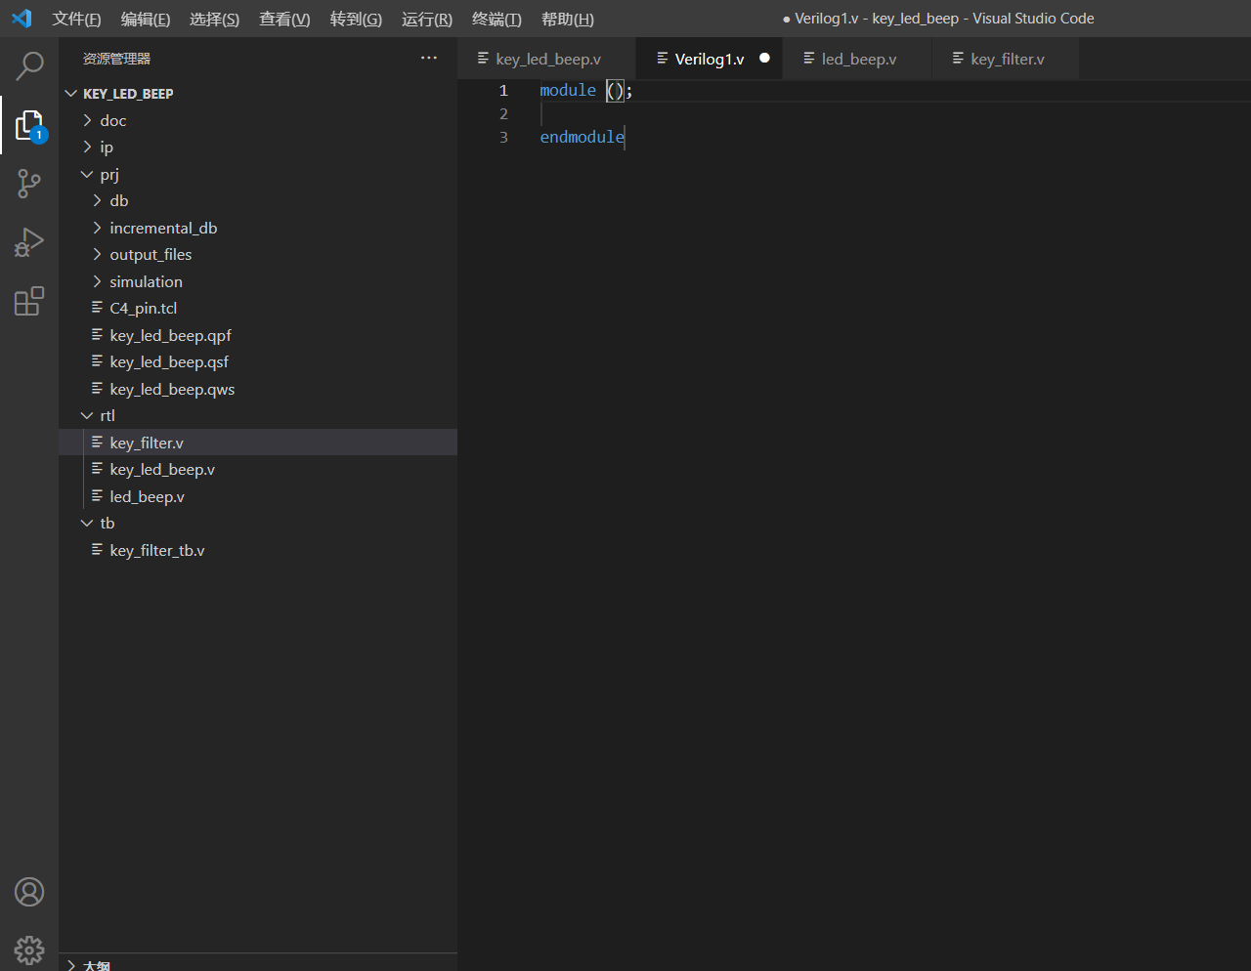
Task: Open the 选择(S) menu
Action: [214, 20]
